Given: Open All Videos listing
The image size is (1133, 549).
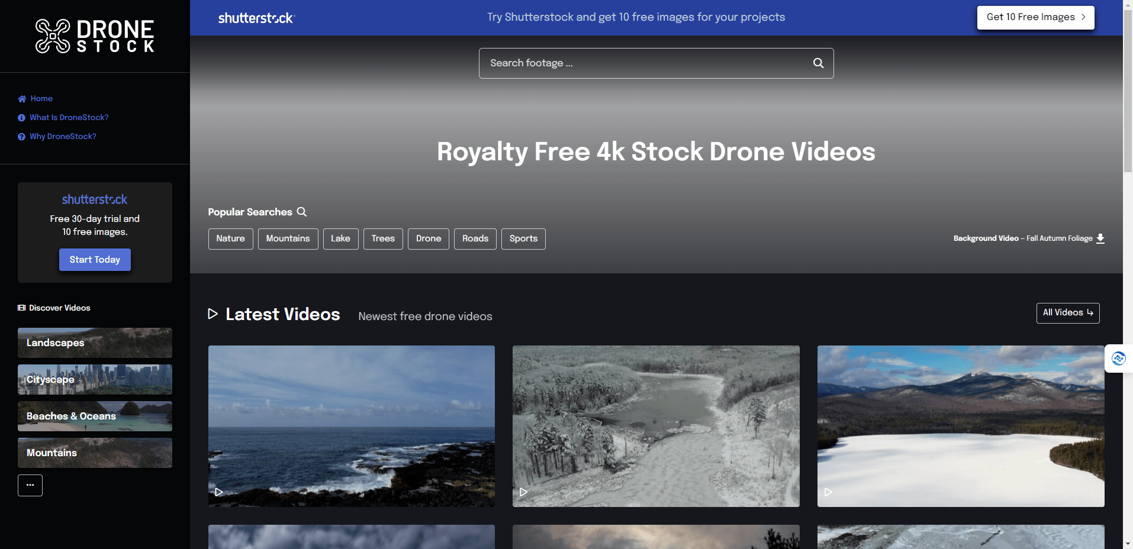Looking at the screenshot, I should point(1067,313).
